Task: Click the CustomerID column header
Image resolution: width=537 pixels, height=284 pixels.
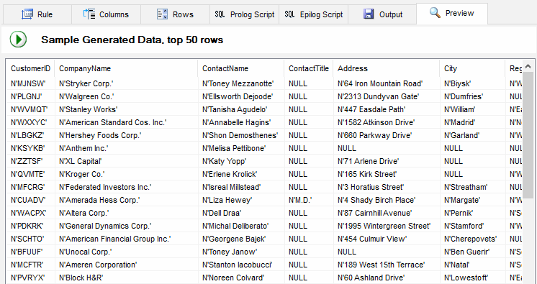Action: pyautogui.click(x=30, y=68)
